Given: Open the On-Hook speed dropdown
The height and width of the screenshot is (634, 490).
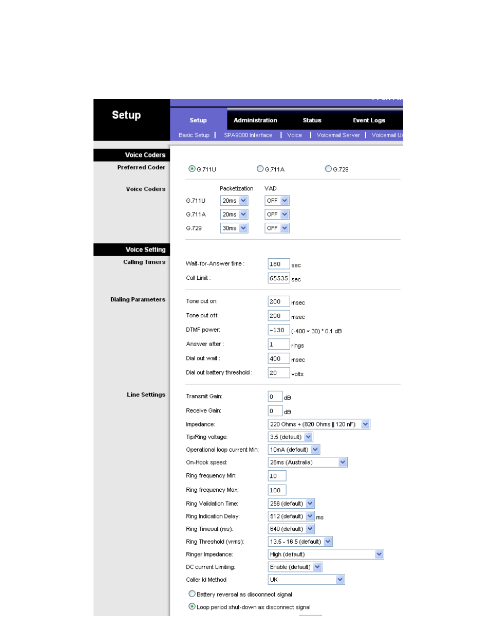Looking at the screenshot, I should click(308, 463).
